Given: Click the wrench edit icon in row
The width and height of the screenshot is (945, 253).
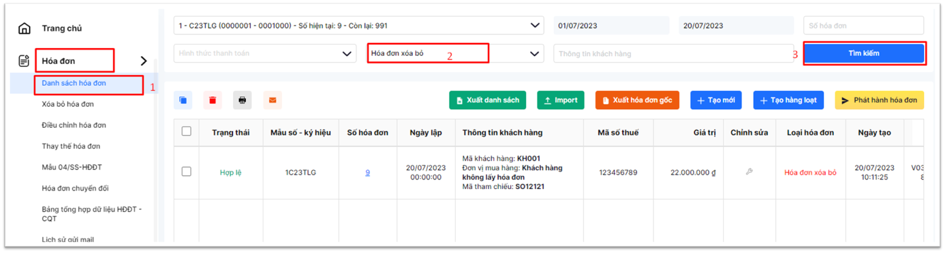Looking at the screenshot, I should [x=749, y=172].
